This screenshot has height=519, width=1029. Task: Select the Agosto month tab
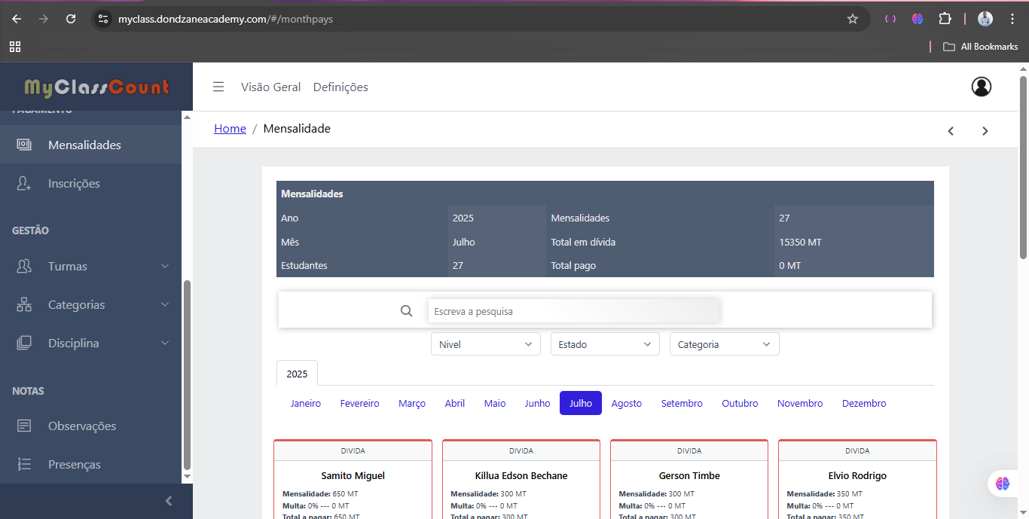click(626, 404)
